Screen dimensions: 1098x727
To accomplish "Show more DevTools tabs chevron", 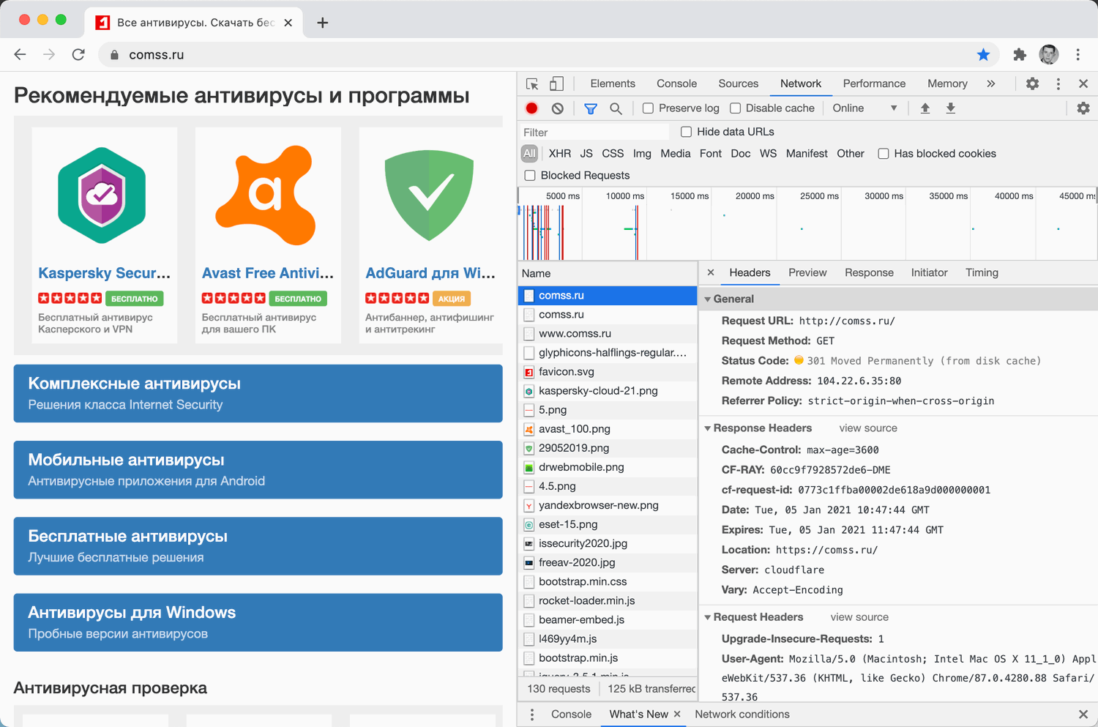I will click(991, 83).
